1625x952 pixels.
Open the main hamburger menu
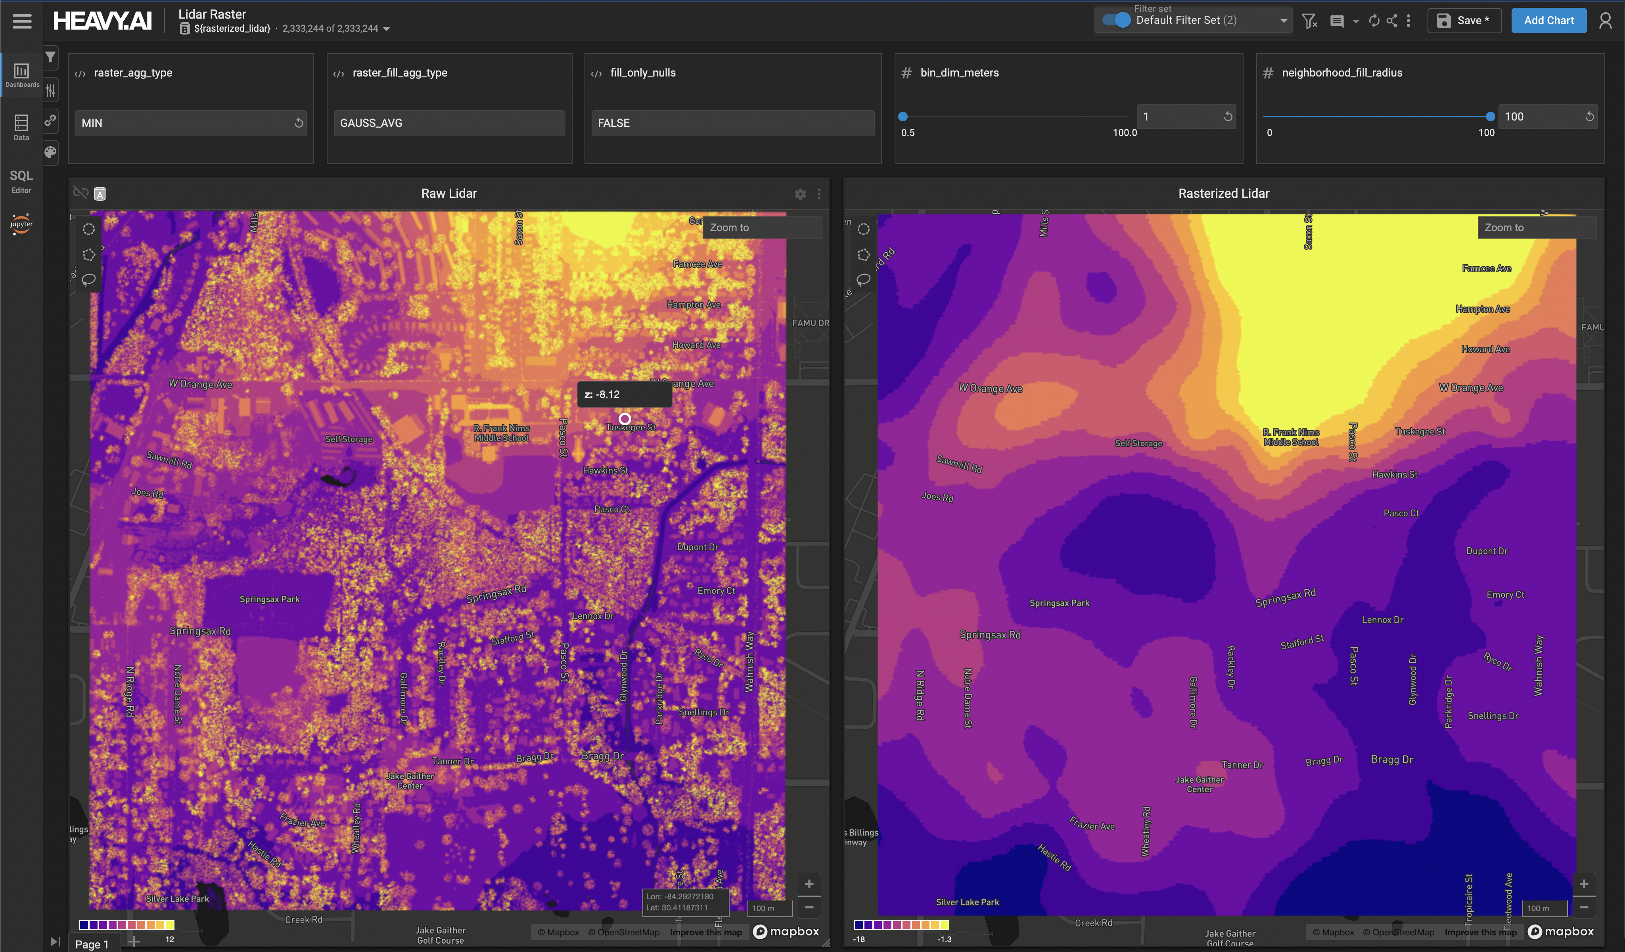tap(22, 21)
